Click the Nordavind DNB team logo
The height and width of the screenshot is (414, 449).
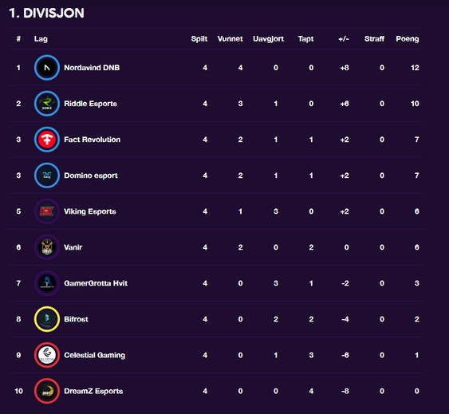tap(47, 68)
